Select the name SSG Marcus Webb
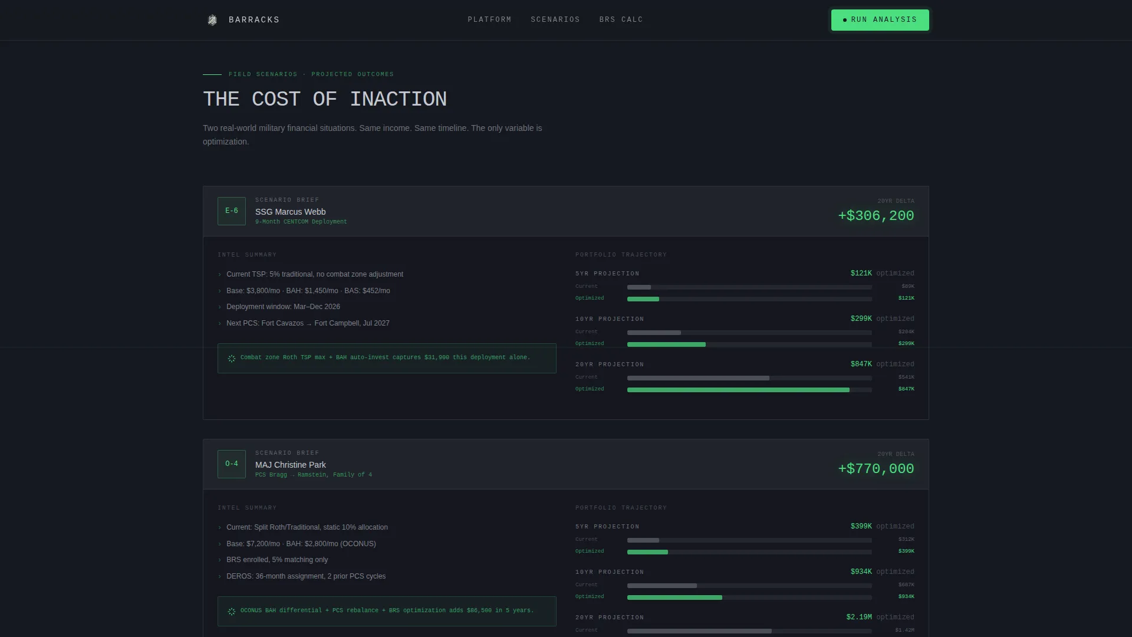Viewport: 1132px width, 637px height. (290, 212)
